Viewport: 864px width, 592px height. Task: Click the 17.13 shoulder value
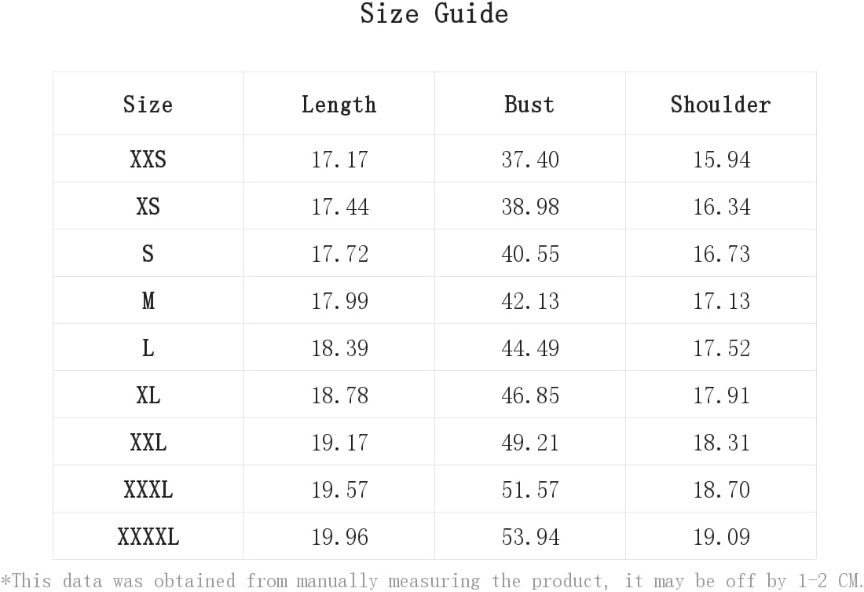721,300
